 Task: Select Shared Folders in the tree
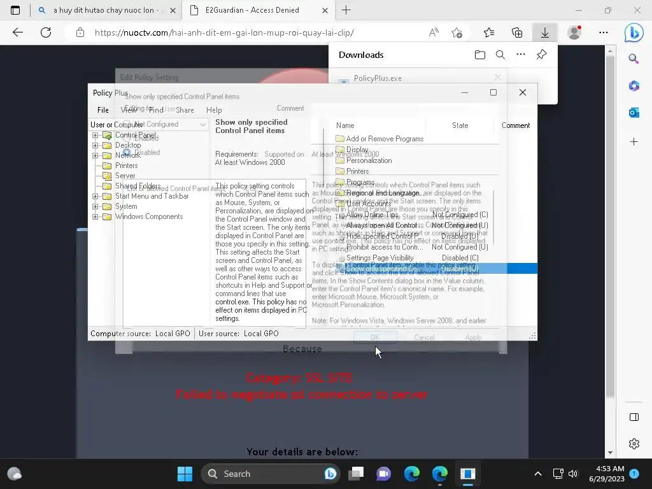(x=138, y=186)
